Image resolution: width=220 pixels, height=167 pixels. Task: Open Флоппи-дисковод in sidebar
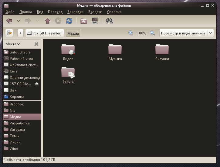coord(22,78)
